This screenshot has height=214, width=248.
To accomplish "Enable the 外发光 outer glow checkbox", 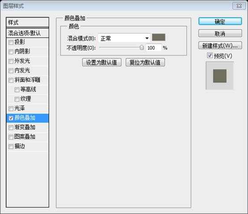I will [x=11, y=61].
